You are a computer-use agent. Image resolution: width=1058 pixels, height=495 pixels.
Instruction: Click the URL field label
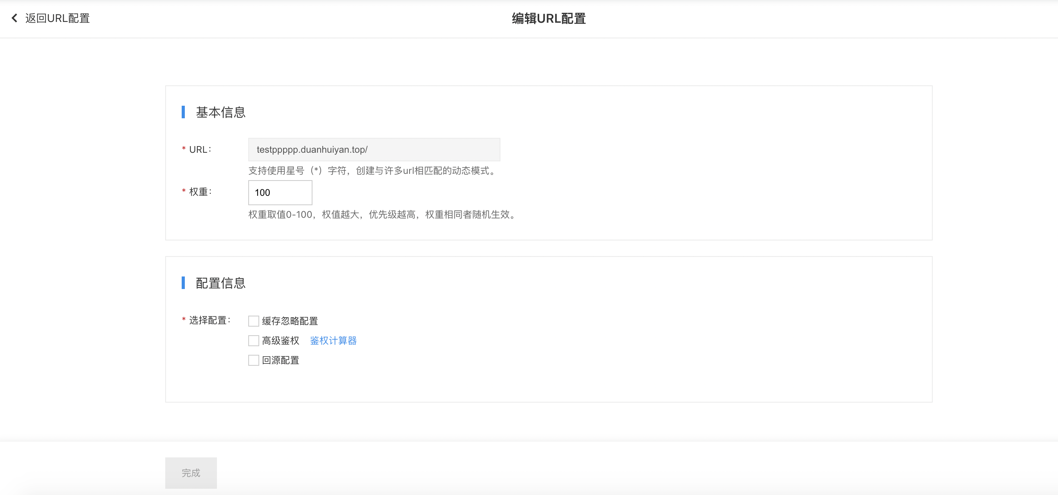[x=200, y=150]
